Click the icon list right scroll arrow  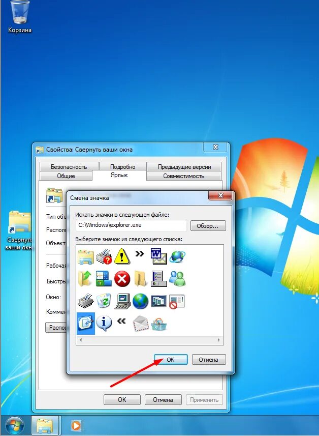coord(219,340)
